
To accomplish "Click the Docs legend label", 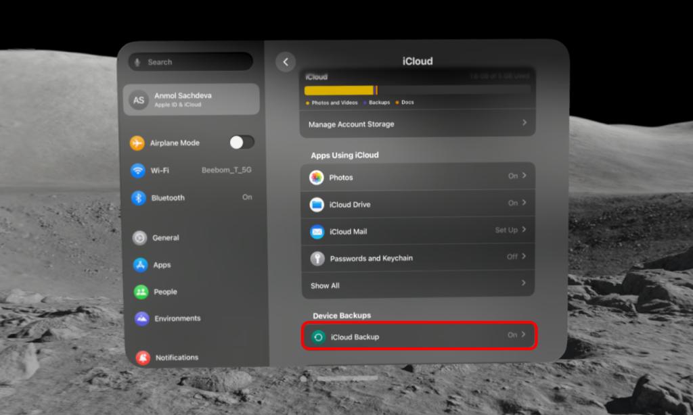I will pyautogui.click(x=407, y=102).
